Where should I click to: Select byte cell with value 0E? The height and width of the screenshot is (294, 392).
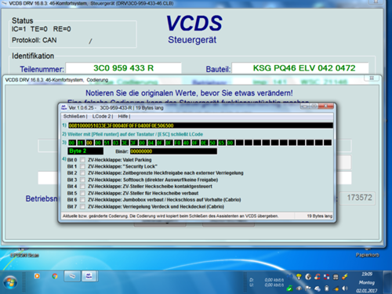(204, 143)
